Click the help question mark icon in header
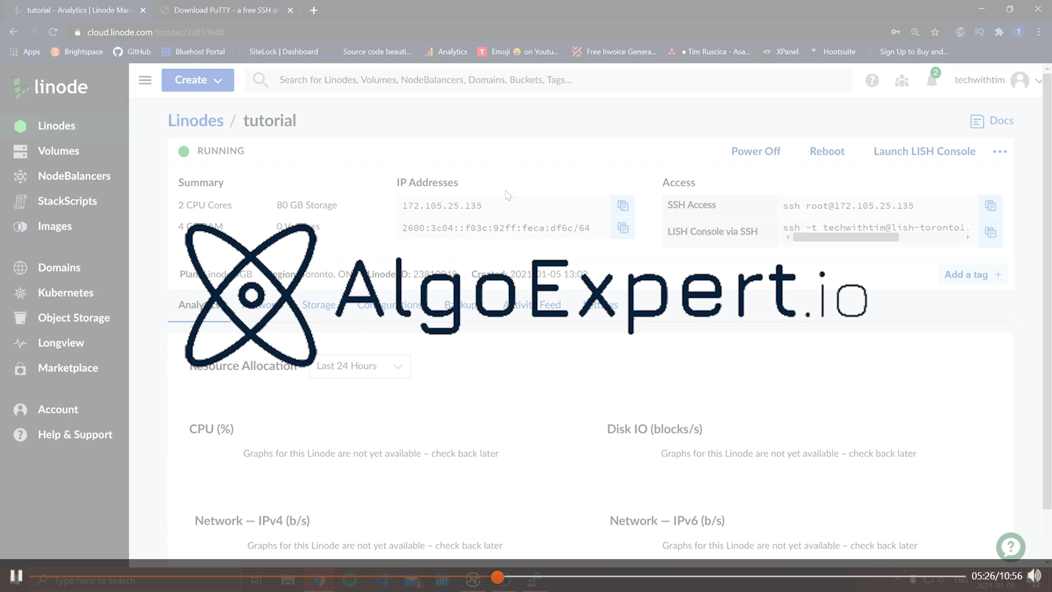The width and height of the screenshot is (1052, 592). [872, 81]
